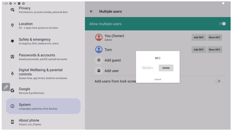Image resolution: width=232 pixels, height=131 pixels.
Task: Click Show NFC for Tom
Action: (x=215, y=50)
